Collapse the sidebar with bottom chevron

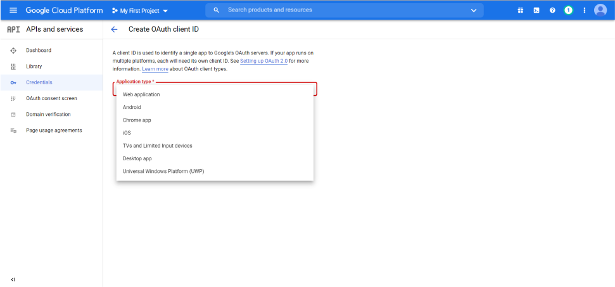tap(13, 279)
